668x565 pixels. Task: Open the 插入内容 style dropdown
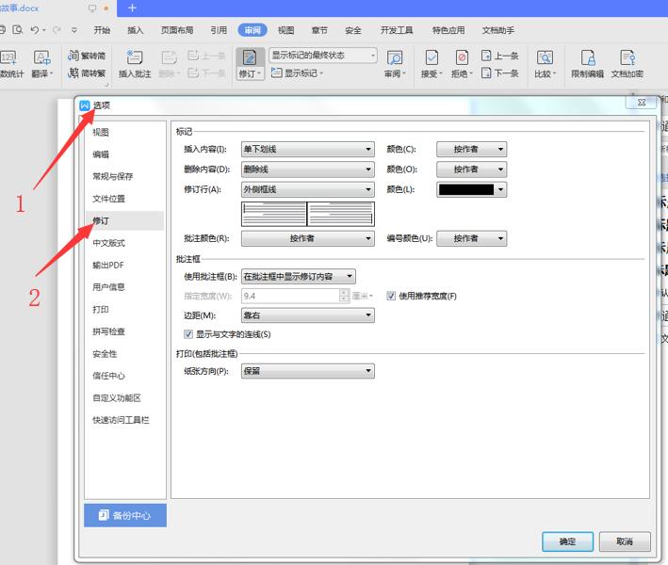pyautogui.click(x=308, y=149)
